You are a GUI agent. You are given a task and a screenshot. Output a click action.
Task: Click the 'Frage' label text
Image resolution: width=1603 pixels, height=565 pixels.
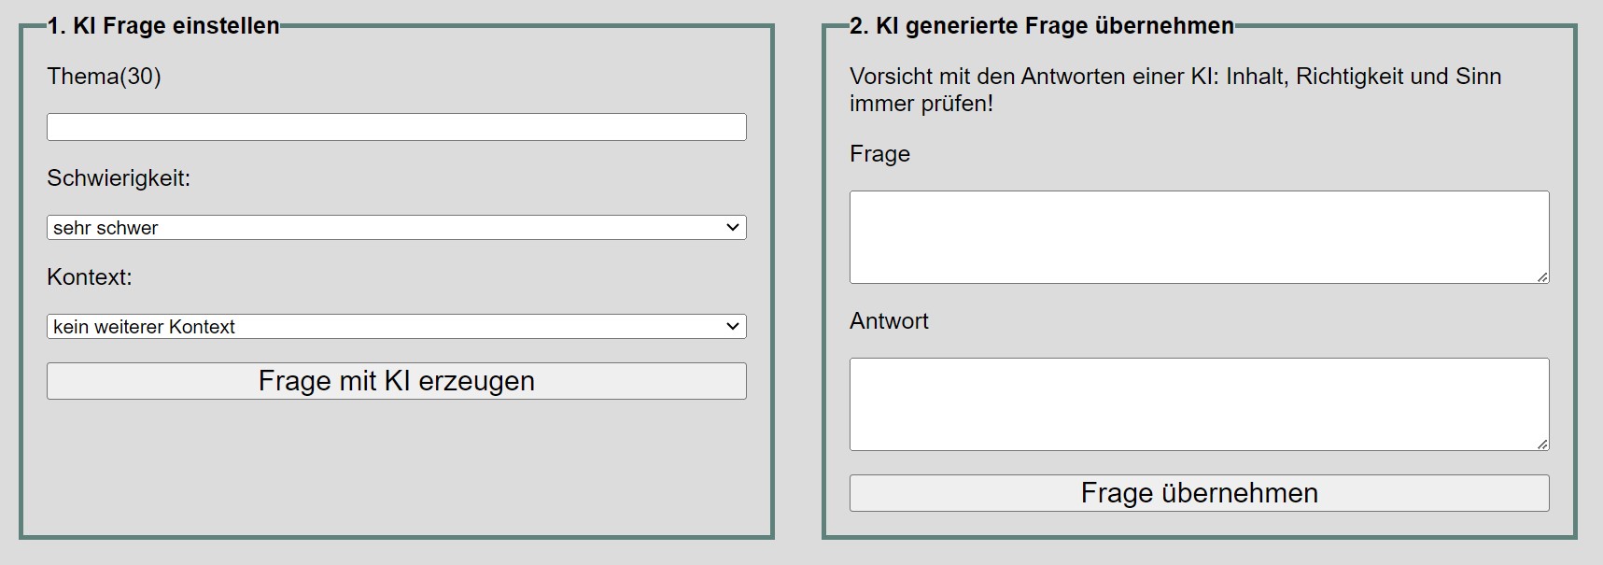pos(879,154)
